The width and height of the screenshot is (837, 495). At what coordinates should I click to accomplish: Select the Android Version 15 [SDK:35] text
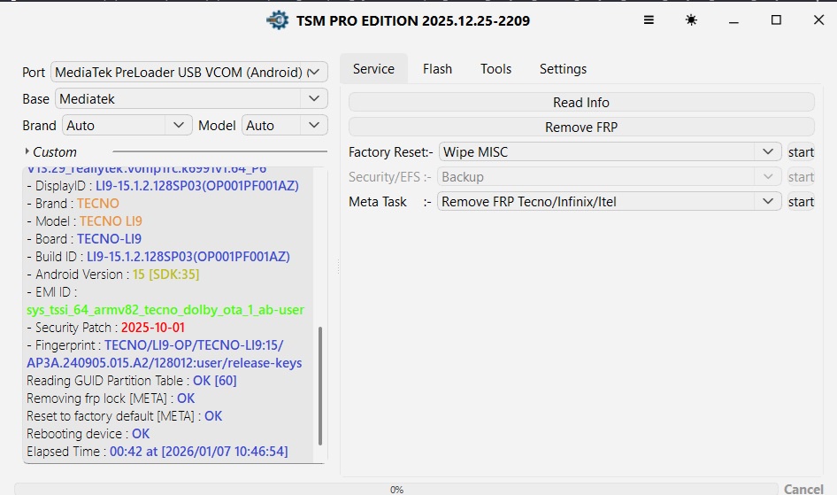pos(166,274)
